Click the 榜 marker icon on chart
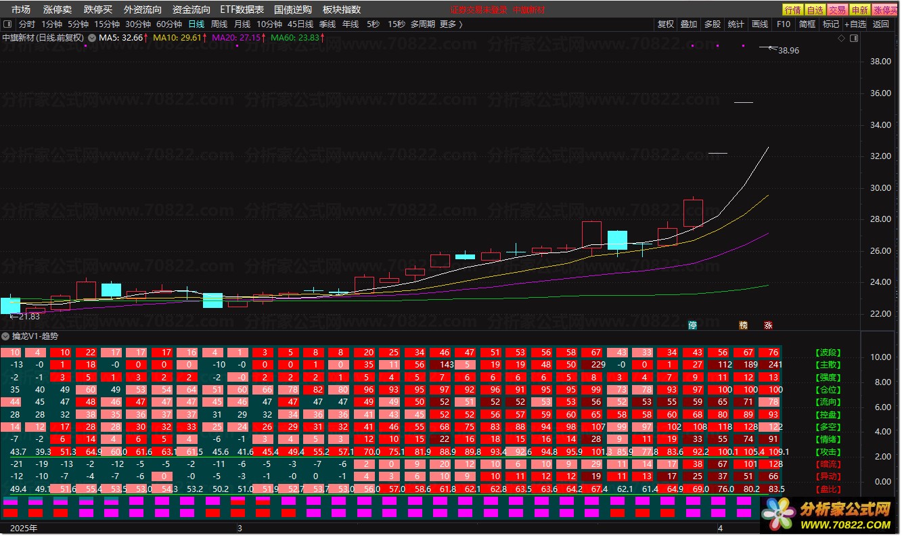The width and height of the screenshot is (902, 536). (x=743, y=325)
